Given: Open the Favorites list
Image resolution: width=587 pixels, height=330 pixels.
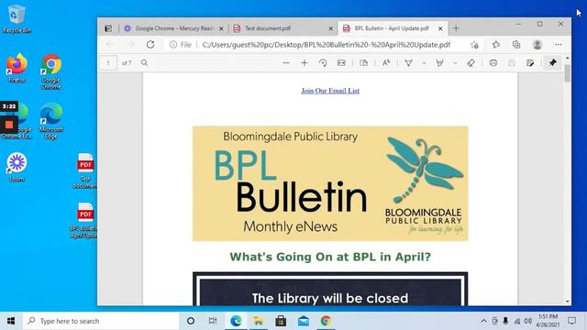Looking at the screenshot, I should [496, 45].
